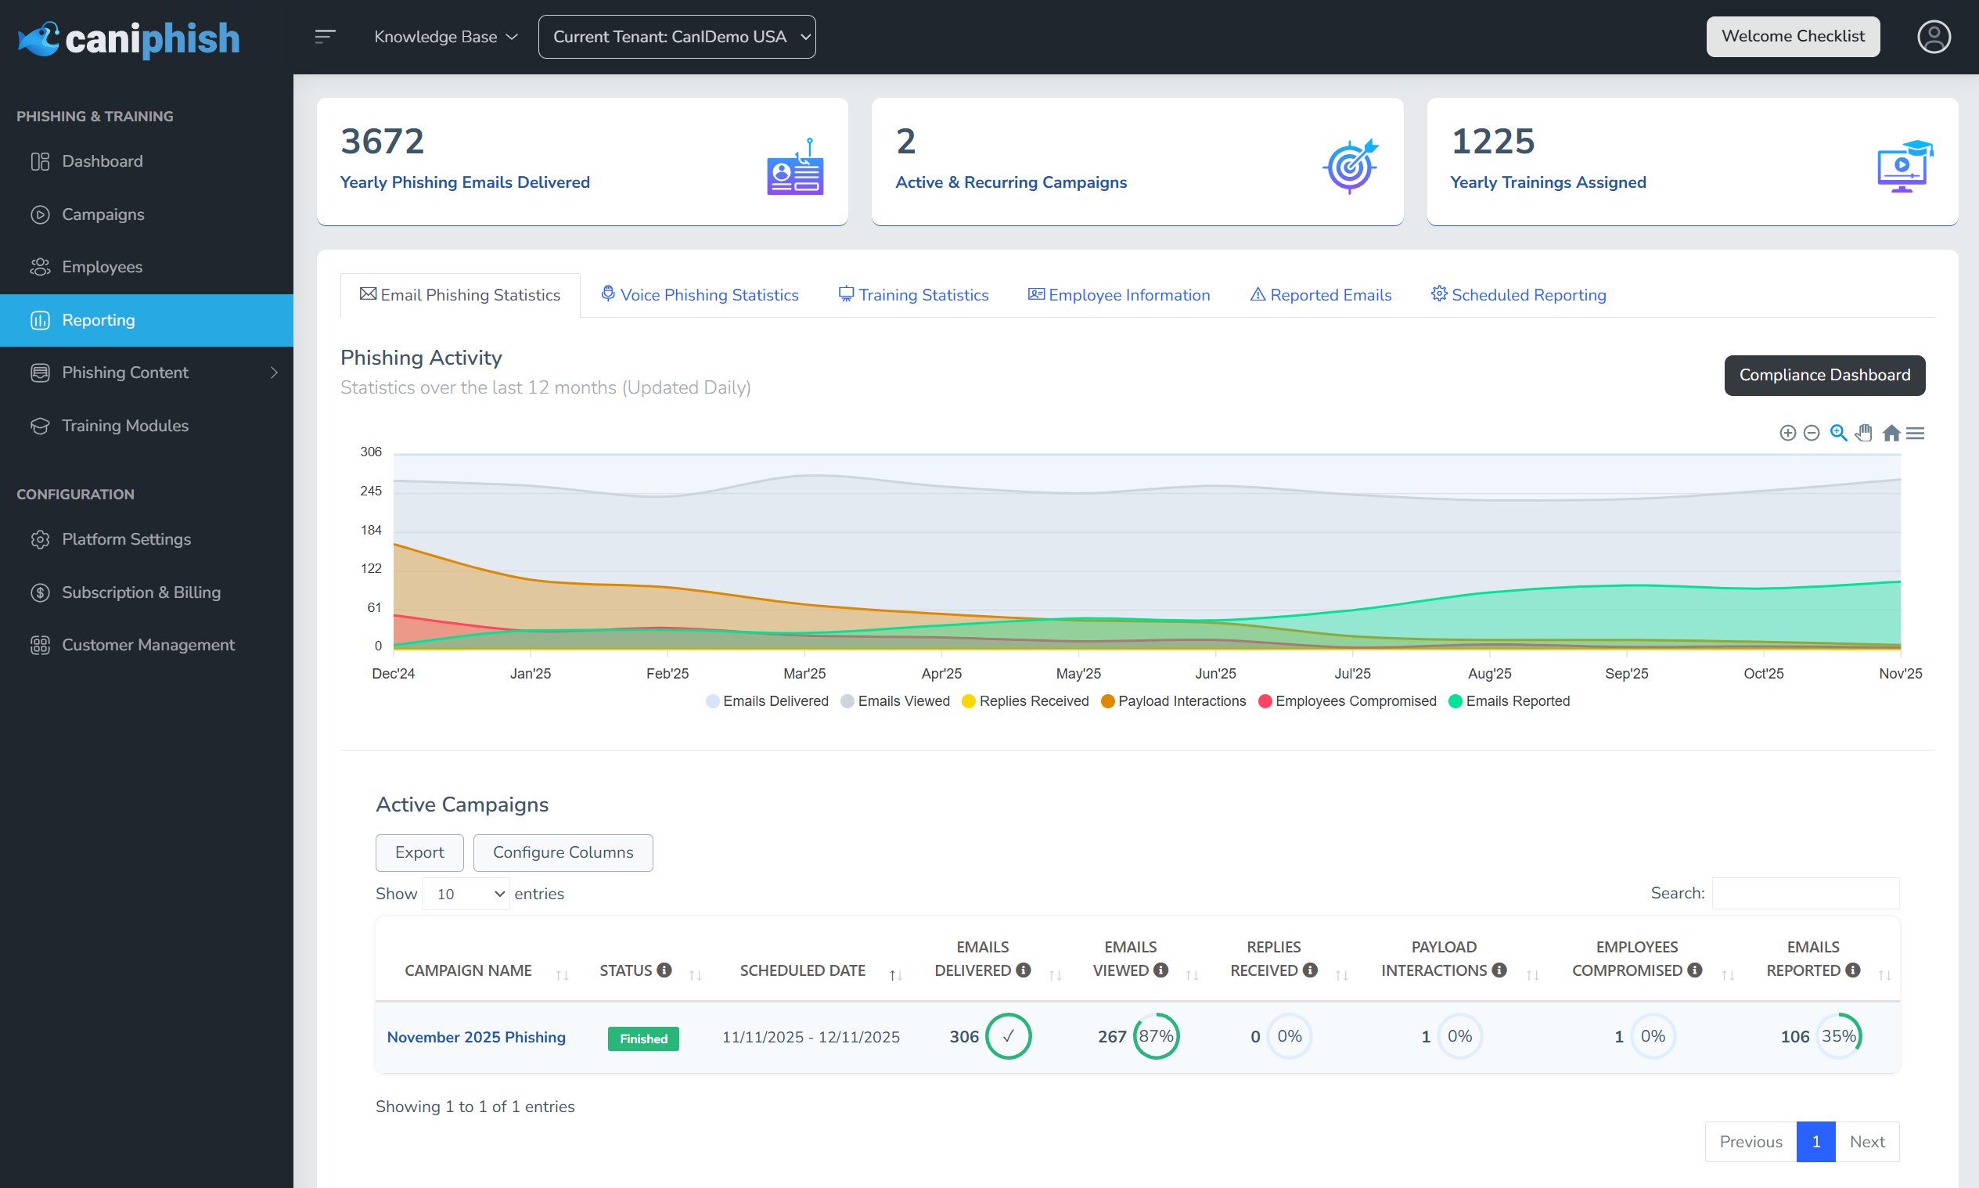The height and width of the screenshot is (1188, 1979).
Task: Open the Reported Emails tab
Action: pos(1320,294)
